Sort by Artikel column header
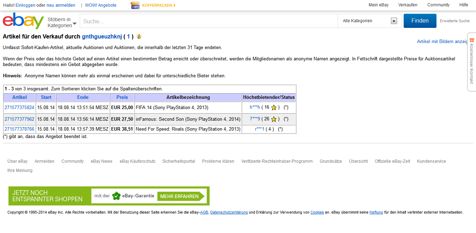This screenshot has width=476, height=233. [x=19, y=97]
